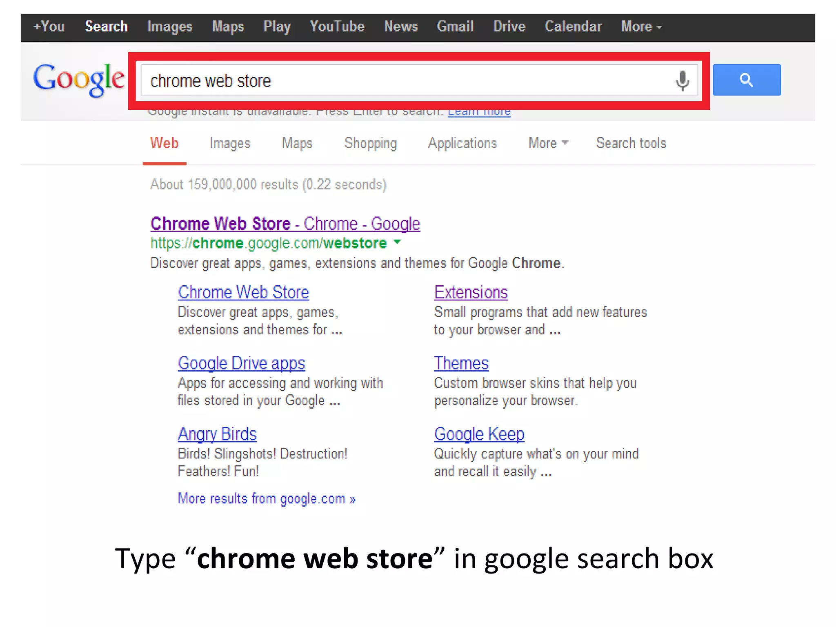Select Search in the top bar
Screen dimensions: 836x627
(106, 27)
